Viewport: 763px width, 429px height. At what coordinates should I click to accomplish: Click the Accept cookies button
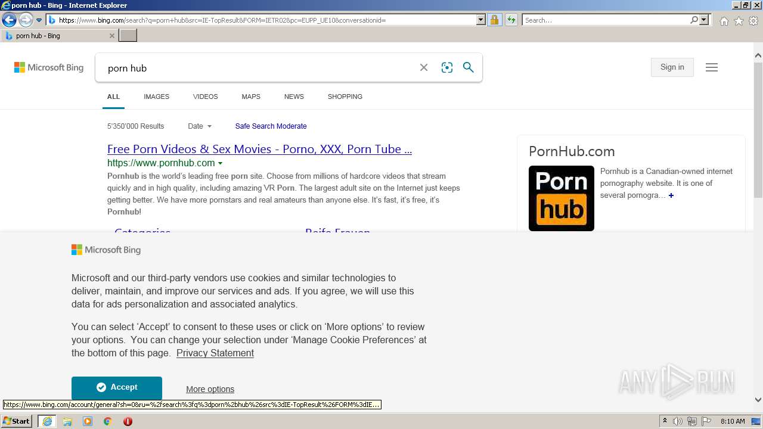(117, 387)
